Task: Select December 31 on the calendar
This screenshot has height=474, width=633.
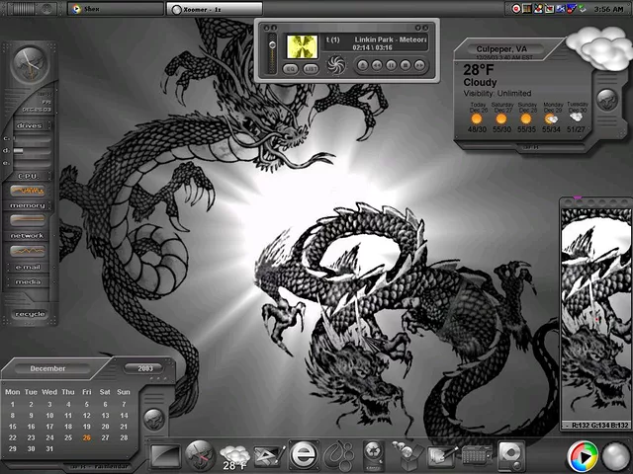Action: 49,449
